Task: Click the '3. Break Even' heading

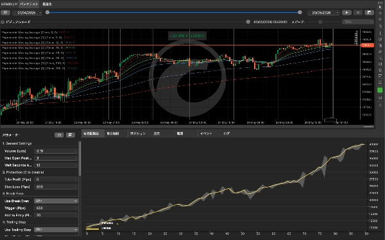Action: click(13, 194)
